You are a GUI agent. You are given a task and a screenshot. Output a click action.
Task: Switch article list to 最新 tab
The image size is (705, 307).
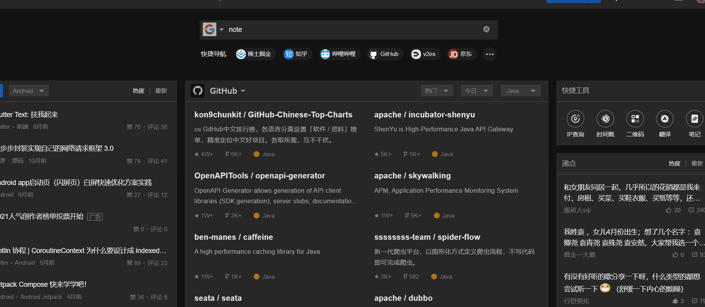coord(161,91)
